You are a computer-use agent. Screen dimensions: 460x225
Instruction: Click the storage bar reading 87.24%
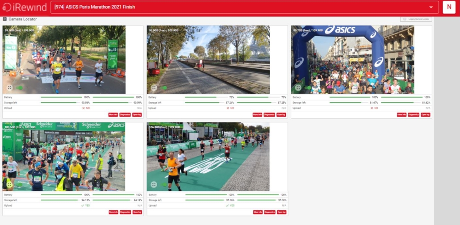(205, 103)
